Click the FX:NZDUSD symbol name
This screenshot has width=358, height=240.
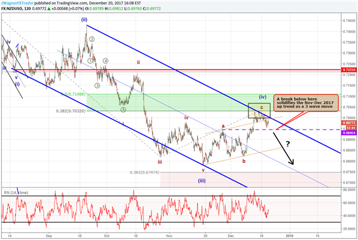[11, 9]
